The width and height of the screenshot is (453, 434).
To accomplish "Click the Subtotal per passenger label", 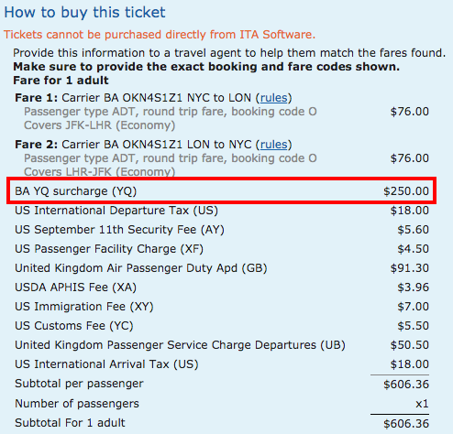I will pos(79,384).
